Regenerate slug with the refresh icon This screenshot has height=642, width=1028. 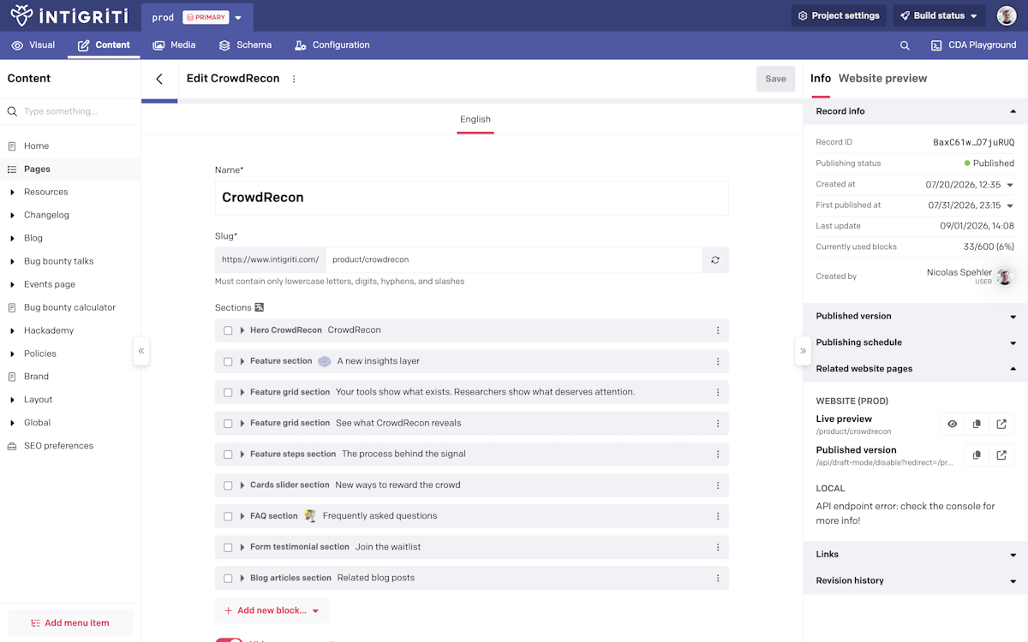pyautogui.click(x=715, y=260)
